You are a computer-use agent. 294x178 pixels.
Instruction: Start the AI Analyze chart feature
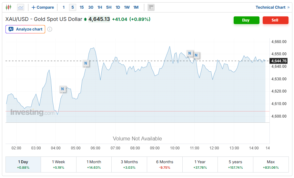pyautogui.click(x=25, y=29)
